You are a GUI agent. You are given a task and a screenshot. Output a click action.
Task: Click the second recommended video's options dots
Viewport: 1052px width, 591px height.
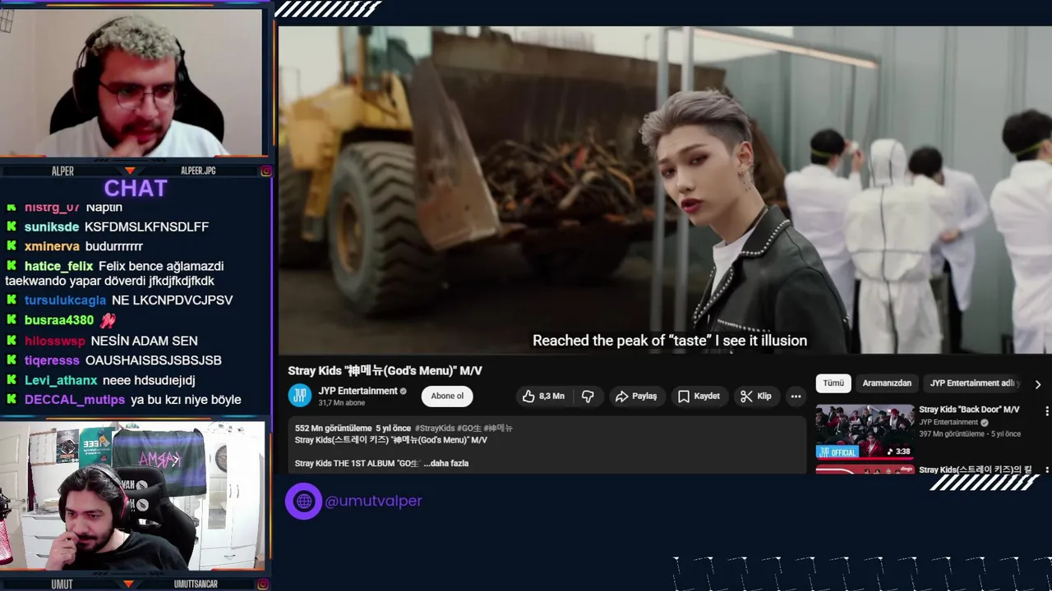pyautogui.click(x=1046, y=470)
